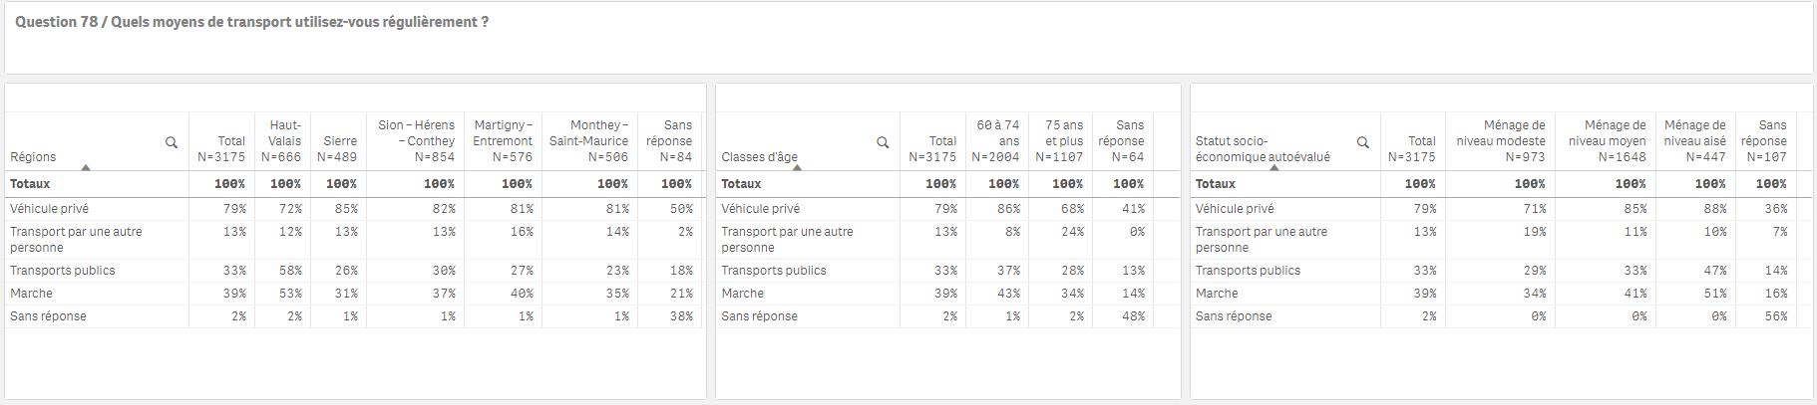Select Ménage de niveau aisé column header
The height and width of the screenshot is (405, 1817).
[x=1694, y=140]
